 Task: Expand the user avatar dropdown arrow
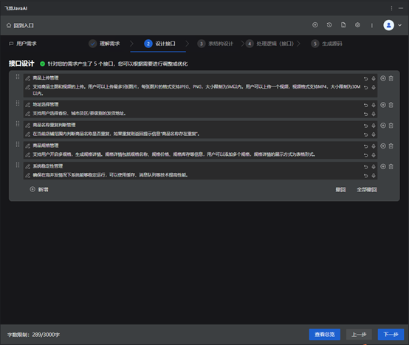(x=400, y=25)
